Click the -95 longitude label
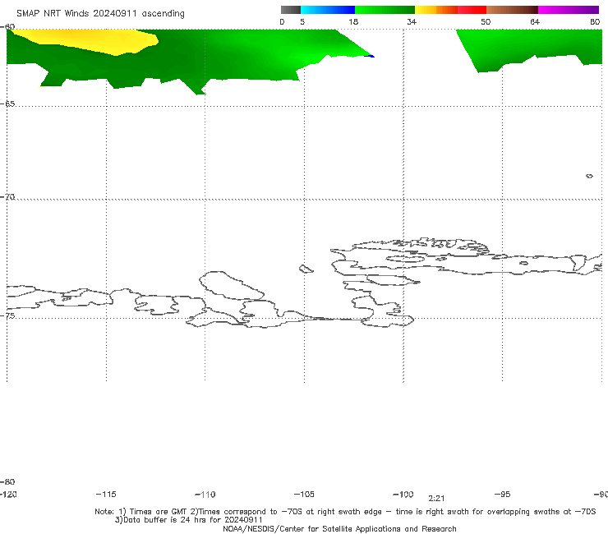608x534 pixels. pos(503,494)
